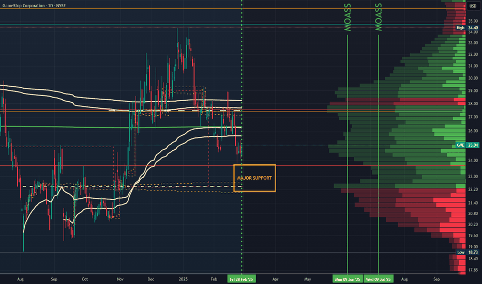Click the 30.00 price axis value
This screenshot has height=284, width=482.
coord(473,78)
